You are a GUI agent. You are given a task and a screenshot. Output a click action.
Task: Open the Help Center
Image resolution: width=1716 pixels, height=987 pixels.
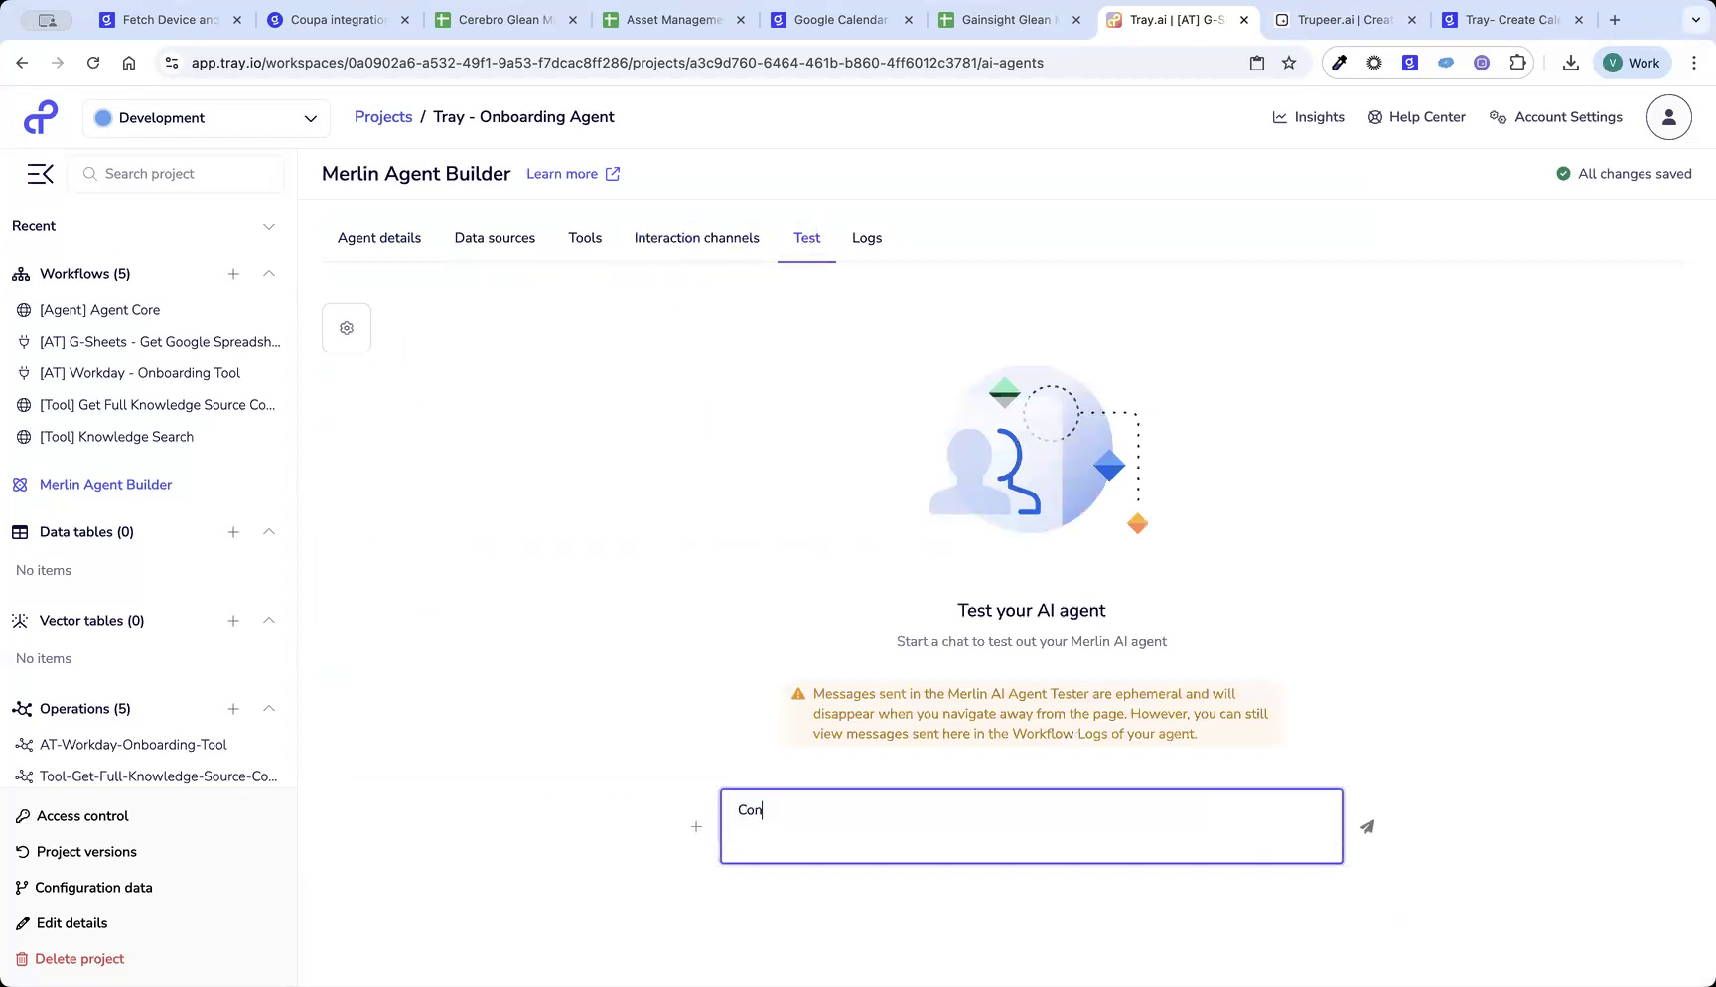[x=1416, y=116]
